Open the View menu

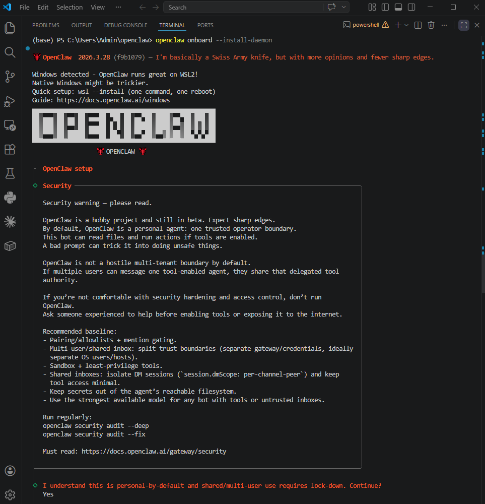point(98,7)
